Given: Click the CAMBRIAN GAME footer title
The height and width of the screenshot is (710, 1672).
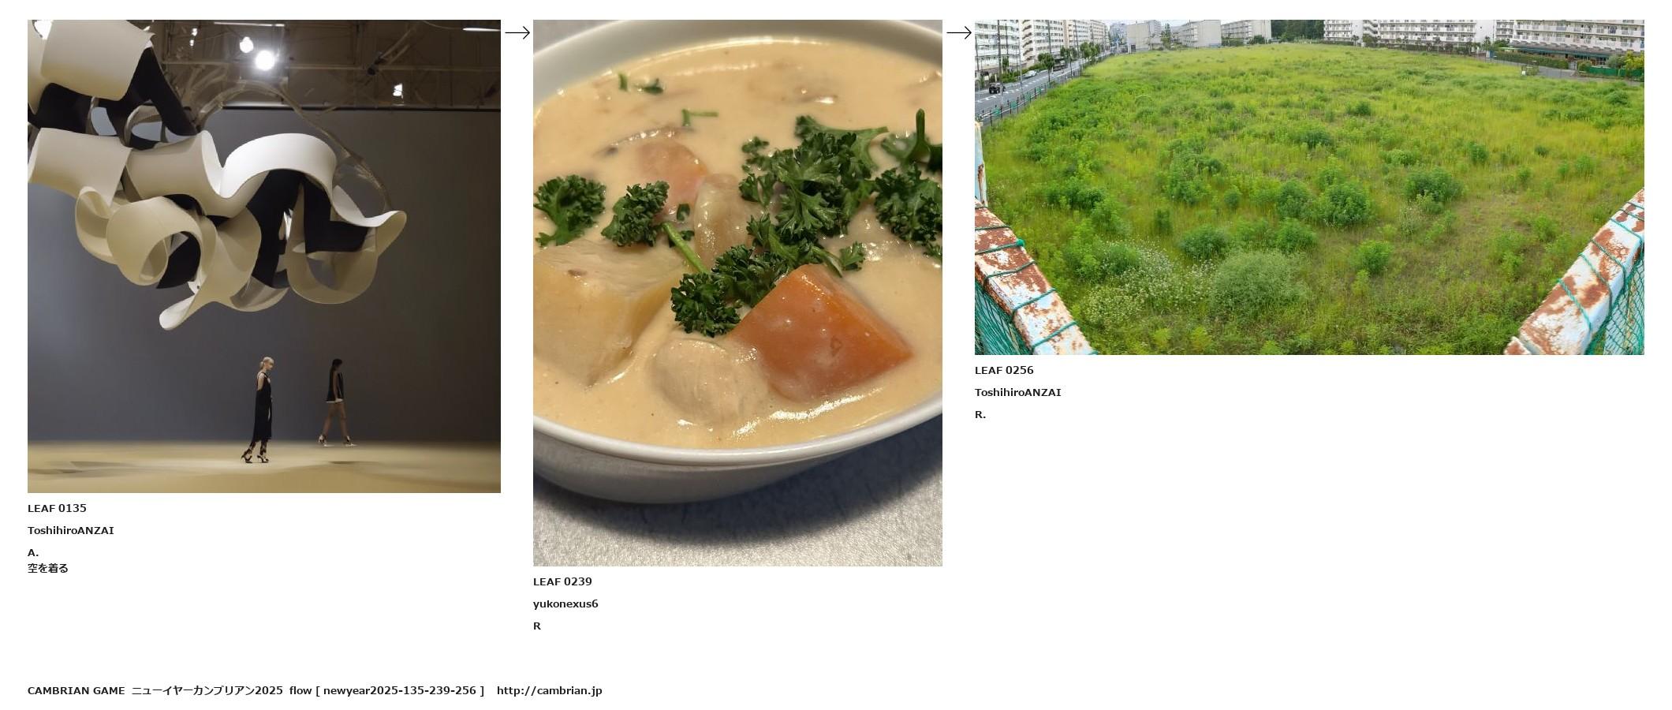Looking at the screenshot, I should [76, 690].
